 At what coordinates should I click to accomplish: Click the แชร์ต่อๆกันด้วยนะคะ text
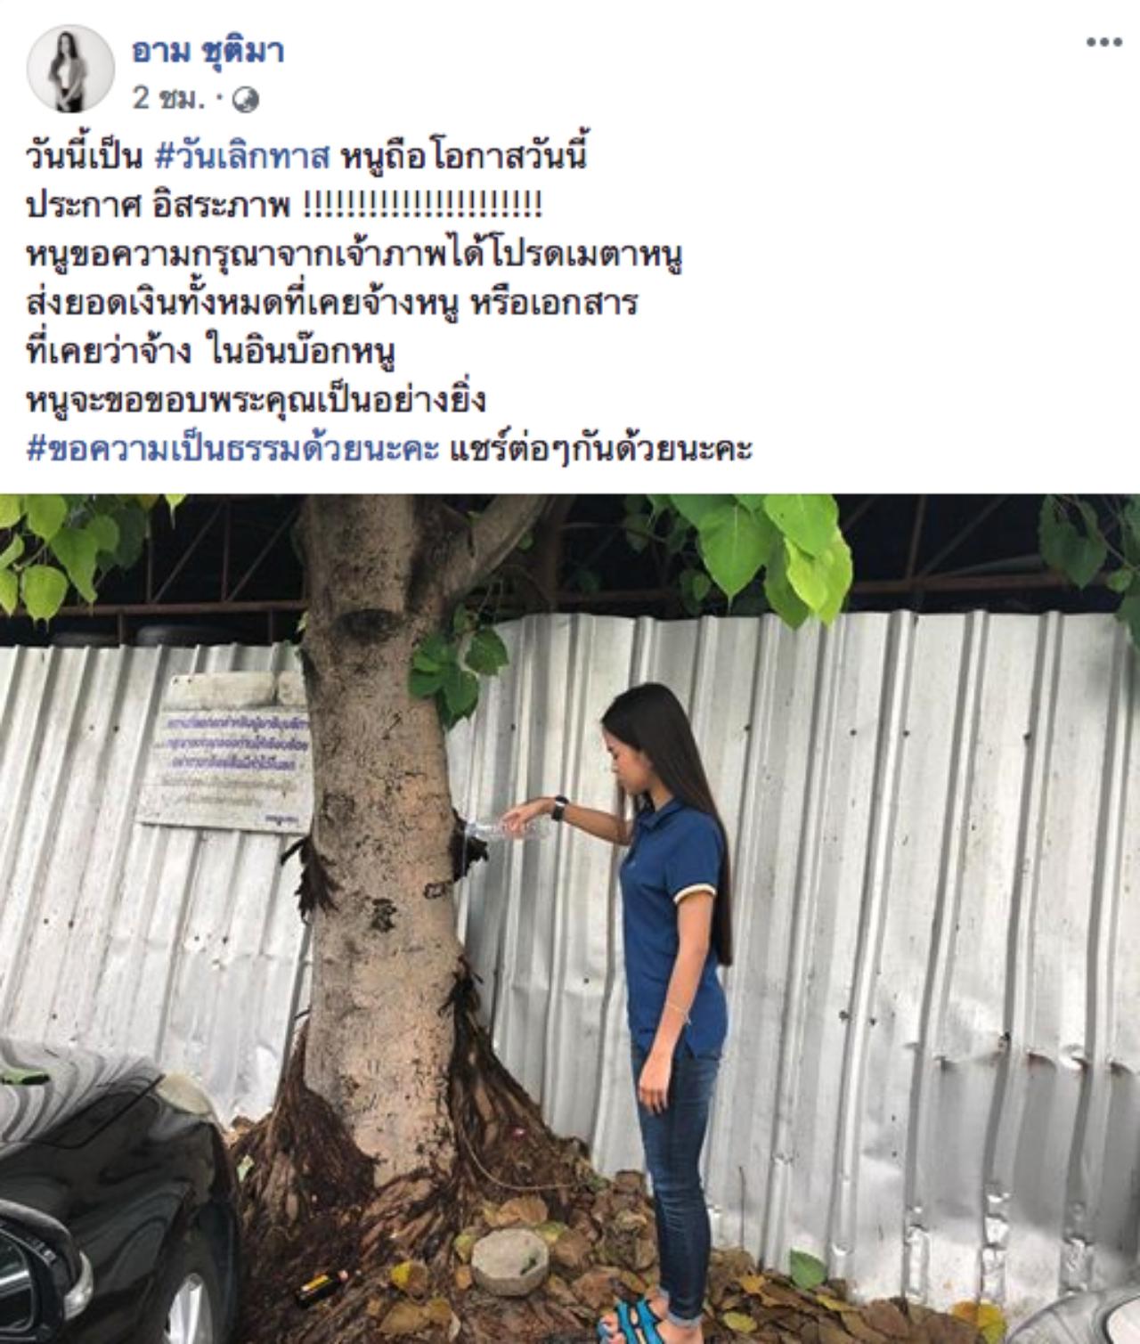601,448
